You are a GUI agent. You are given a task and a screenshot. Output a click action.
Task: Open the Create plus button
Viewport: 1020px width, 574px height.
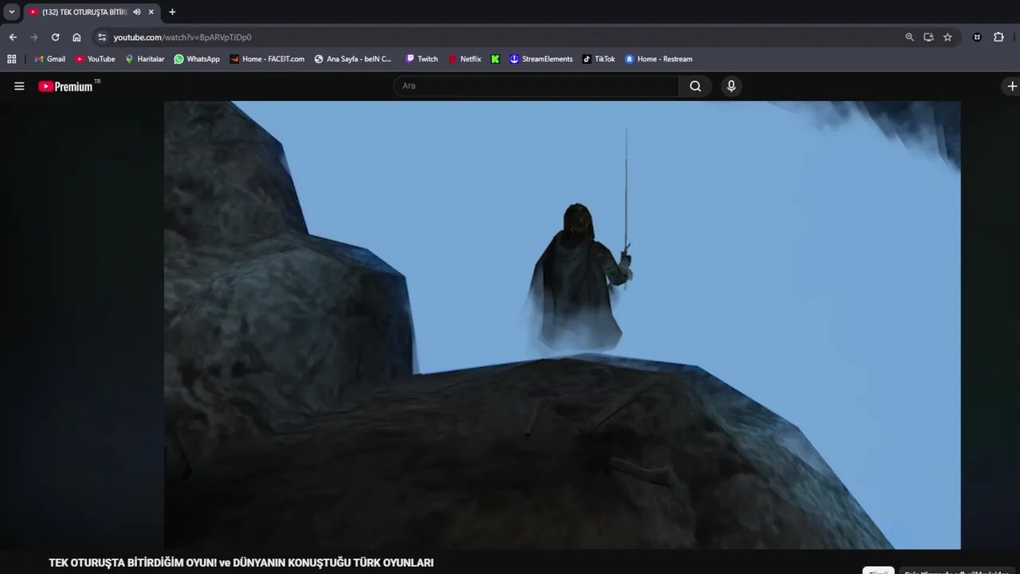[x=1012, y=86]
